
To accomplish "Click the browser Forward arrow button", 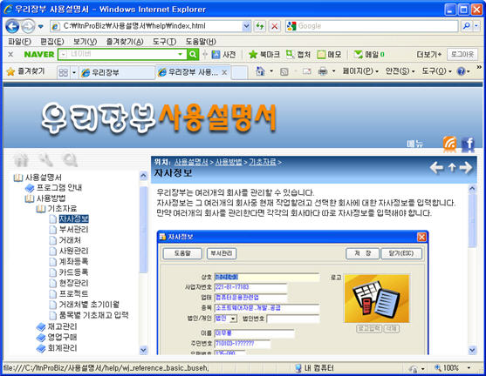I will pos(28,27).
